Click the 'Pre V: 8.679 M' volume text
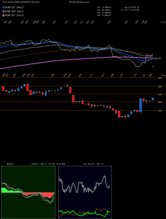The image size is (166, 219). tap(132, 10)
